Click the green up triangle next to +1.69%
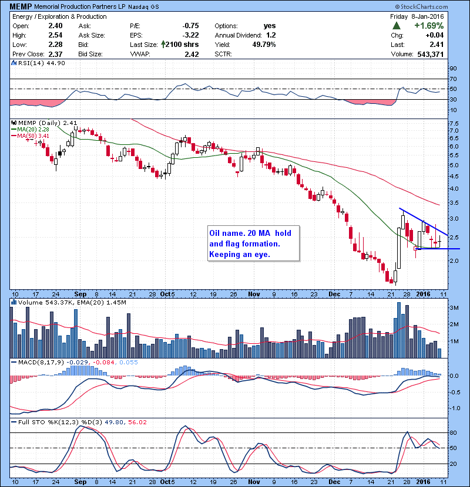470x487 pixels. point(396,26)
